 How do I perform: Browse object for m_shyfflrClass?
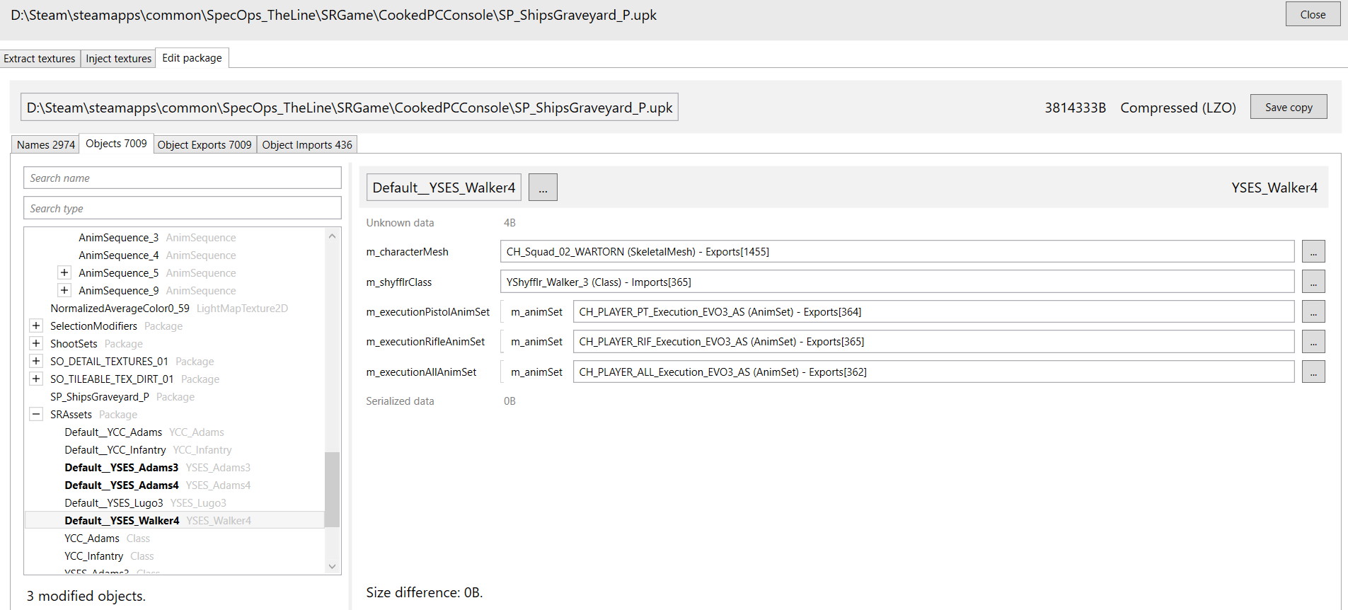(x=1313, y=282)
